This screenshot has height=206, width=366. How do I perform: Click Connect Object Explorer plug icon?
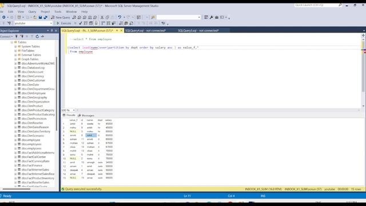pos(17,37)
